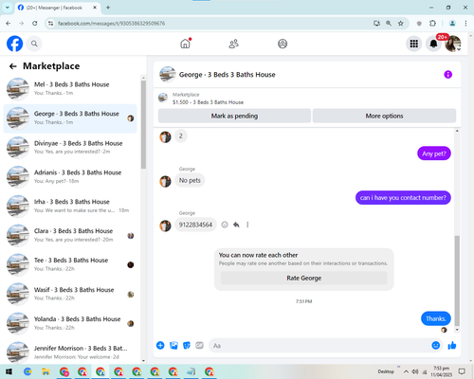Open the Chrome three-dot menu
Screen dimensions: 474x379
(x=465, y=24)
